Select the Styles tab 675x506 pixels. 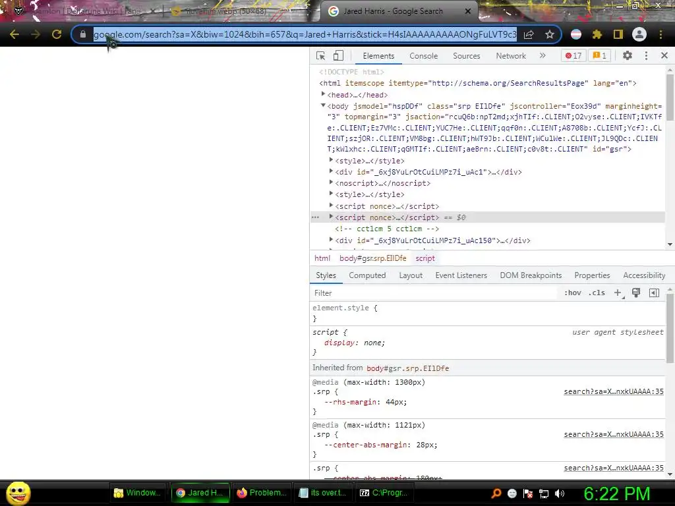click(x=326, y=275)
